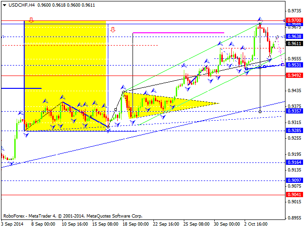Click the up fractal arrow above the 0.9686 peak

tap(260, 19)
